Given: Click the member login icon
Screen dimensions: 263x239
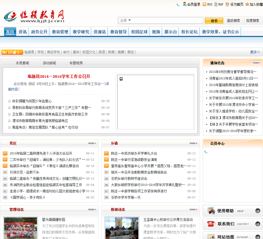Looking at the screenshot, I should click(x=185, y=4).
